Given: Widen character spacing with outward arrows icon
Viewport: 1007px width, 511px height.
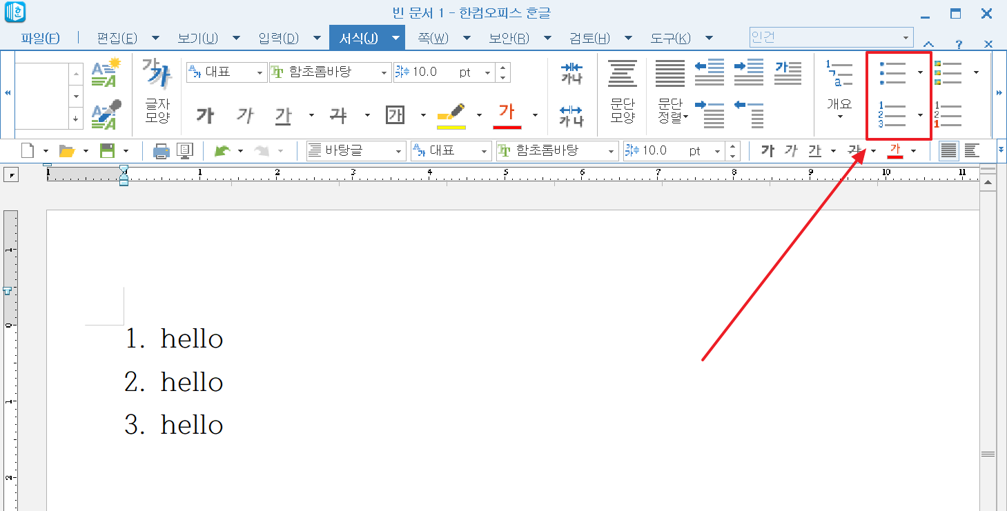Looking at the screenshot, I should pos(571,115).
